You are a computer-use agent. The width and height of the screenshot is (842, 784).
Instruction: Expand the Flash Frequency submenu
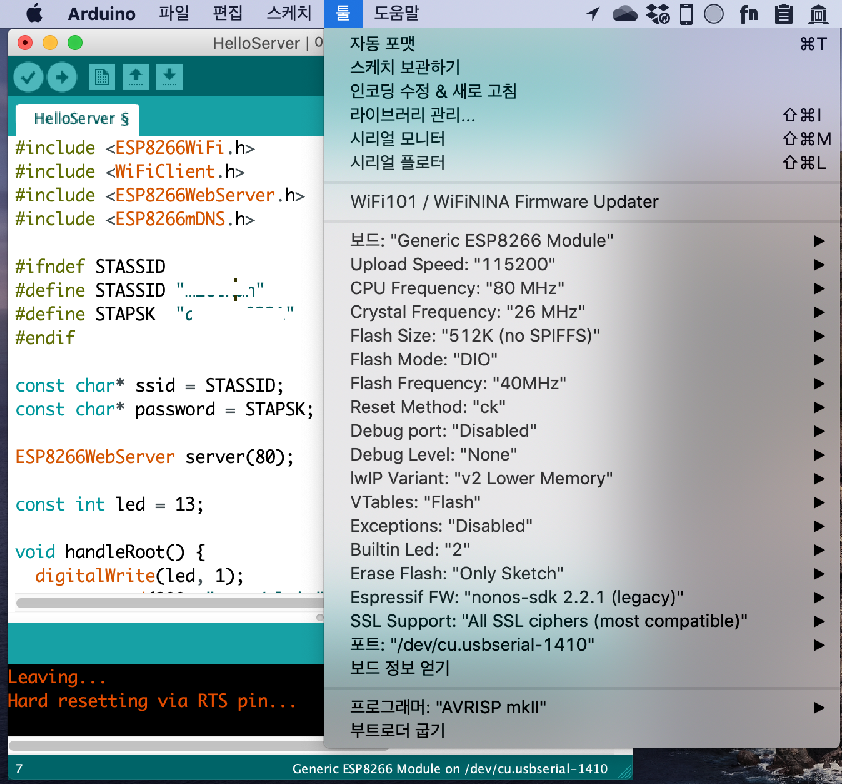click(582, 384)
